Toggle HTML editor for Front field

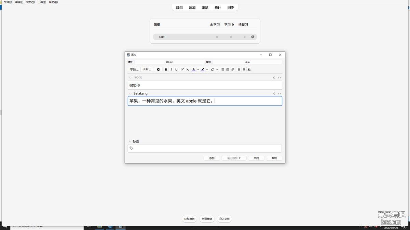coord(279,78)
